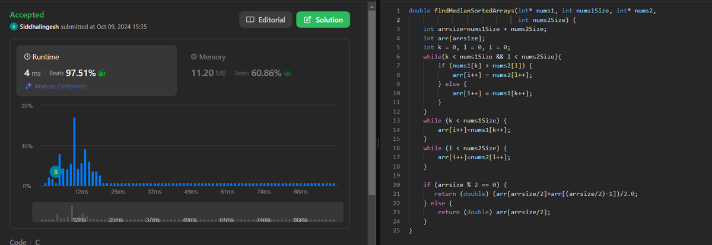This screenshot has height=245, width=712.
Task: Open the Siddhalingesh username link
Action: pos(40,27)
